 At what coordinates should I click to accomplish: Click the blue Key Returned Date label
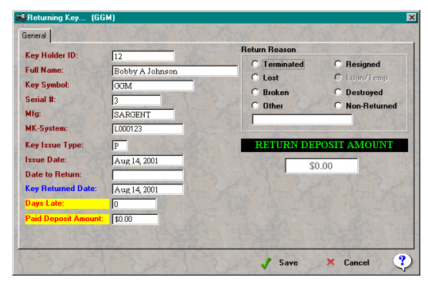[x=61, y=188]
